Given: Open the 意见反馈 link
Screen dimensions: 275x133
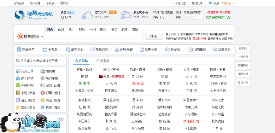Looking at the screenshot, I should coord(197,3).
